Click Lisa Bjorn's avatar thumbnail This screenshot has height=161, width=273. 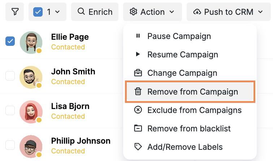(31, 111)
